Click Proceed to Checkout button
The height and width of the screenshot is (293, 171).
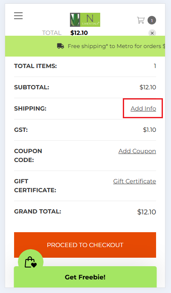85,245
